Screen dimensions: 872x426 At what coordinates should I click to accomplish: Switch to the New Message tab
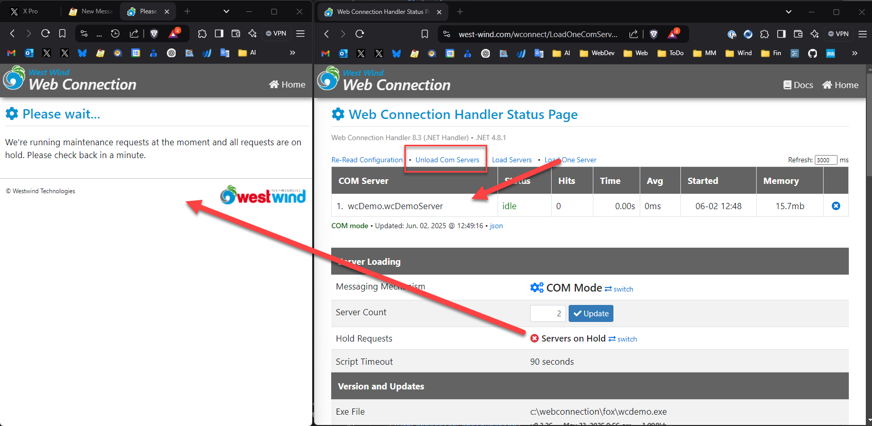91,11
